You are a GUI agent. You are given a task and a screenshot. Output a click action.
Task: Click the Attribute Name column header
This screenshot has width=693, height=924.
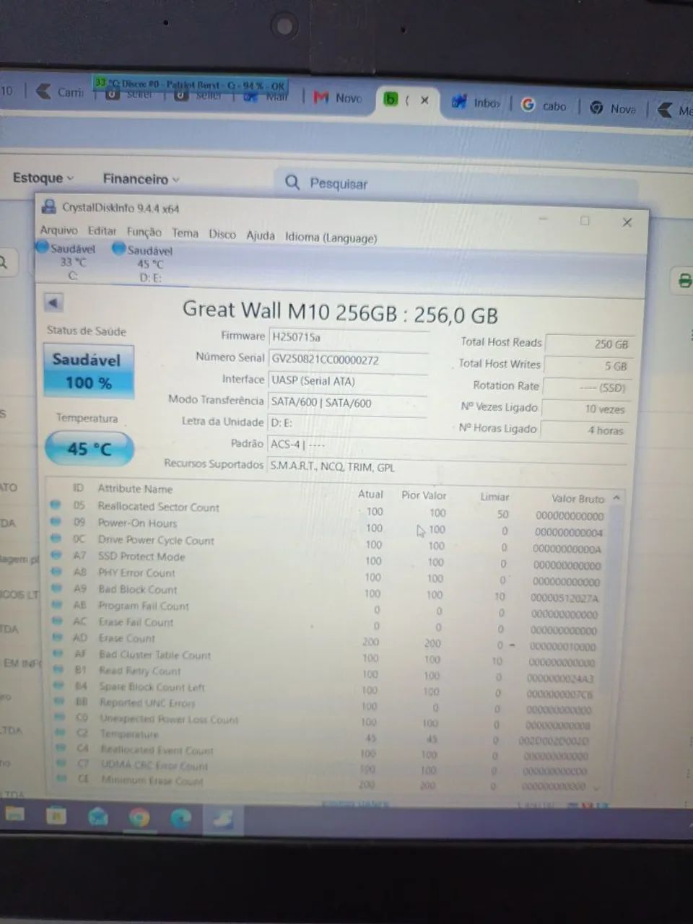pyautogui.click(x=135, y=489)
